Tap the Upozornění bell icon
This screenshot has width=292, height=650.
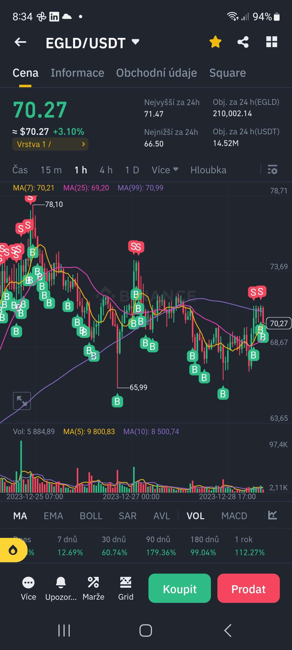click(x=61, y=582)
